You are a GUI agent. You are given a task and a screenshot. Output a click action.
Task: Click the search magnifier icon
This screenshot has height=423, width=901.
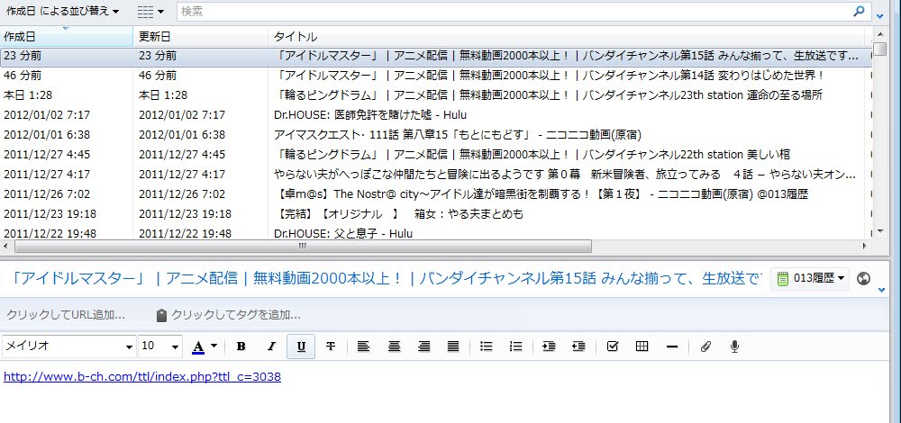[x=859, y=11]
